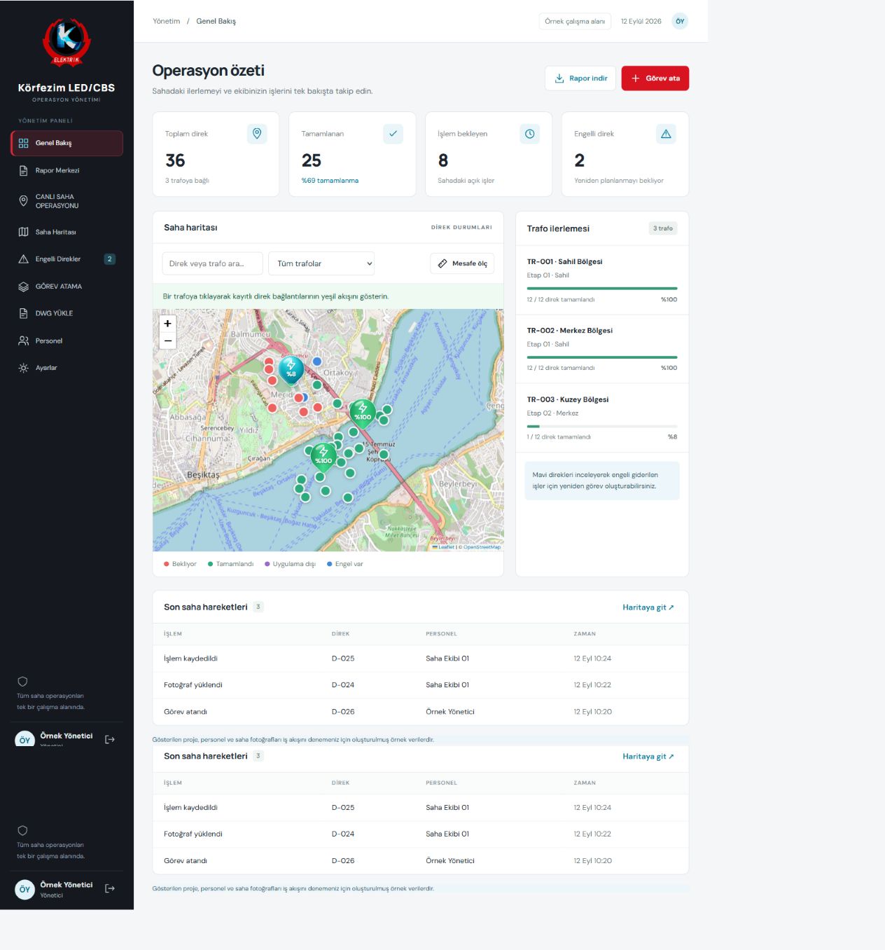This screenshot has width=885, height=950.
Task: Open Saha Haritası from the sidebar
Action: (67, 232)
